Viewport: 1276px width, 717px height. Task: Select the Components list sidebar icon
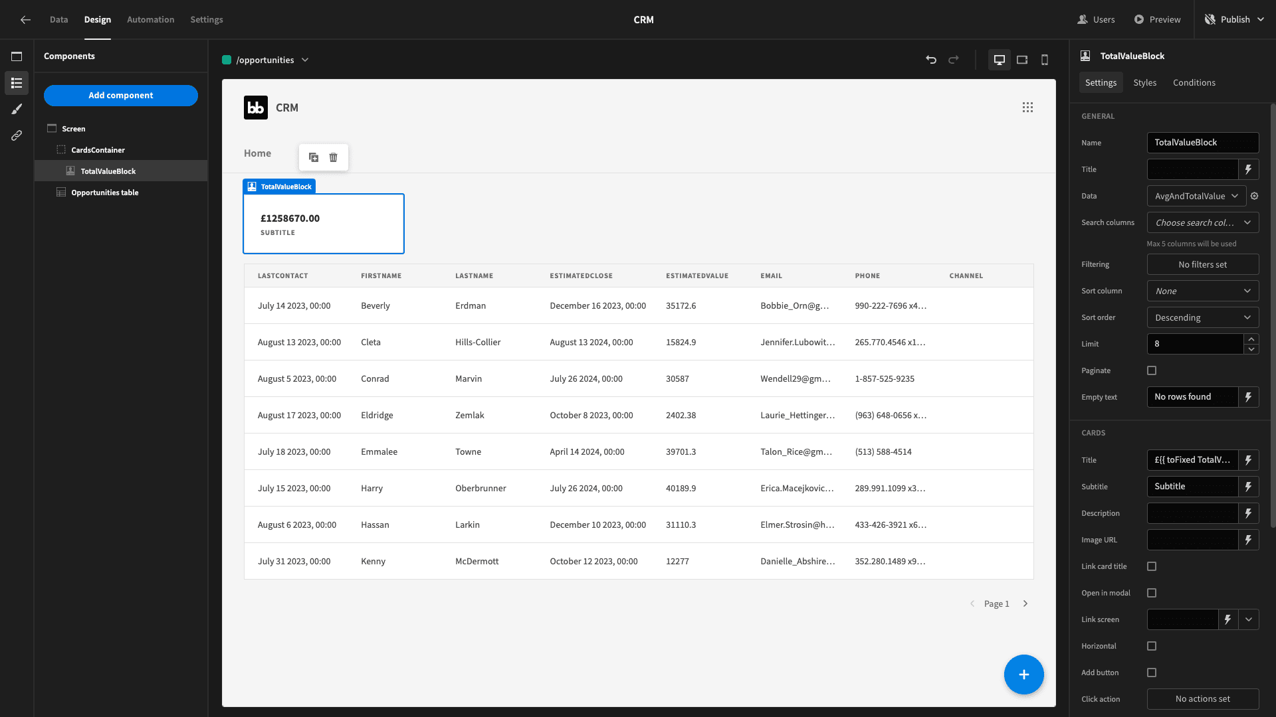point(17,83)
